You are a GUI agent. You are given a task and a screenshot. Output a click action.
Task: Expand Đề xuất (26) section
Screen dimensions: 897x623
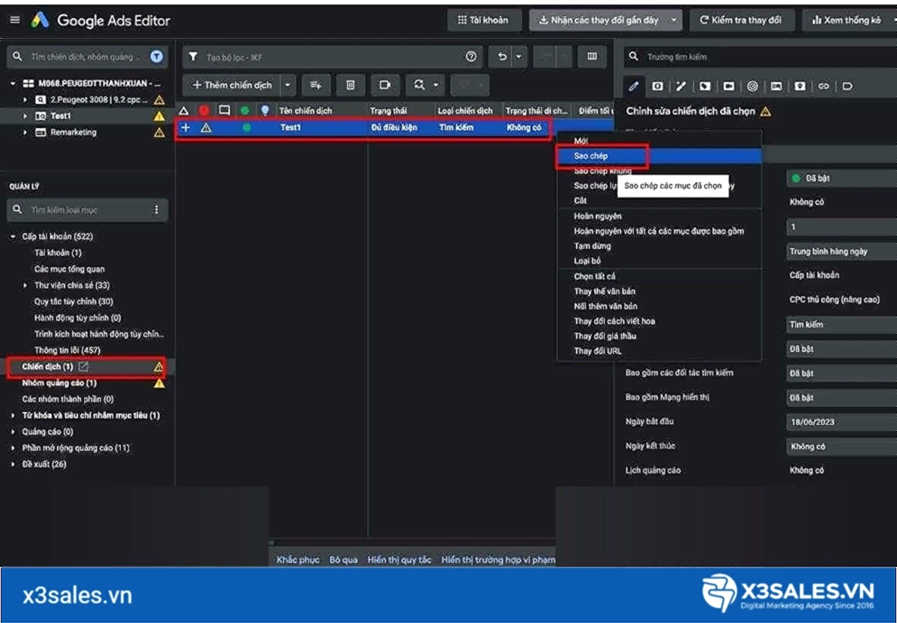tap(13, 464)
